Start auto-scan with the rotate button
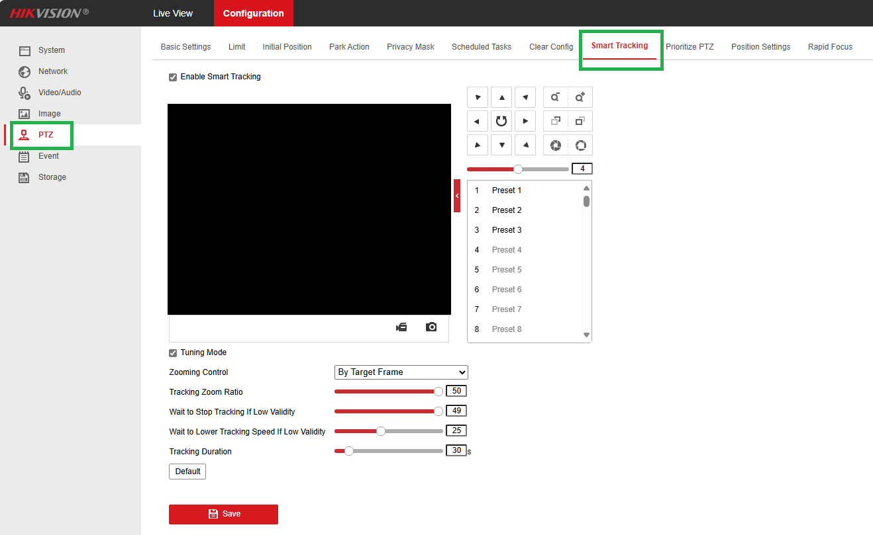Screen dimensions: 873x535 tap(501, 121)
